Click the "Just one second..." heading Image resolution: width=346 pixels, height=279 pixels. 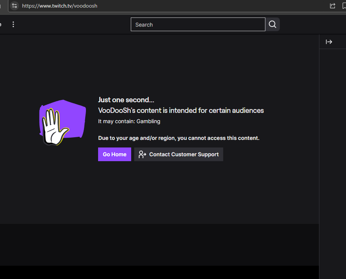click(126, 100)
